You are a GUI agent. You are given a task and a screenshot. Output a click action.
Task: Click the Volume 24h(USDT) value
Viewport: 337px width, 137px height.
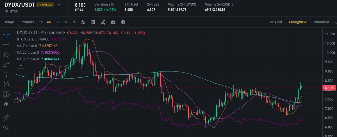pyautogui.click(x=215, y=10)
